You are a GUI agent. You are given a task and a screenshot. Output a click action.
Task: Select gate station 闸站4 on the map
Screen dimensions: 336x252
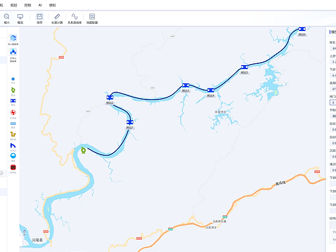click(x=211, y=90)
